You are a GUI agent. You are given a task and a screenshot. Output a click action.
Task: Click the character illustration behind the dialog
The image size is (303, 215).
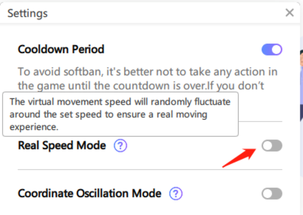coord(300,86)
